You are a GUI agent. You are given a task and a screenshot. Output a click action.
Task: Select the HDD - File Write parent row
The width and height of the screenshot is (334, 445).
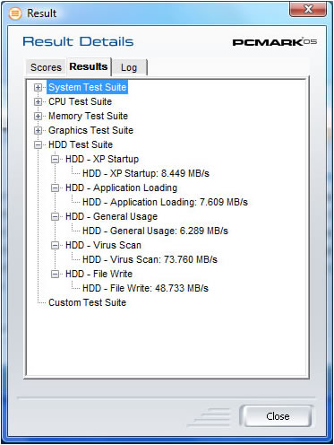click(98, 274)
